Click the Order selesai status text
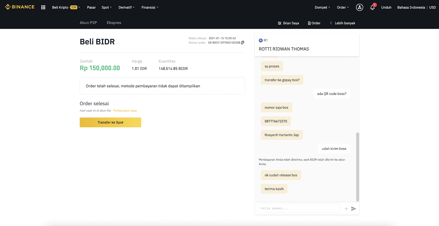 pos(94,104)
